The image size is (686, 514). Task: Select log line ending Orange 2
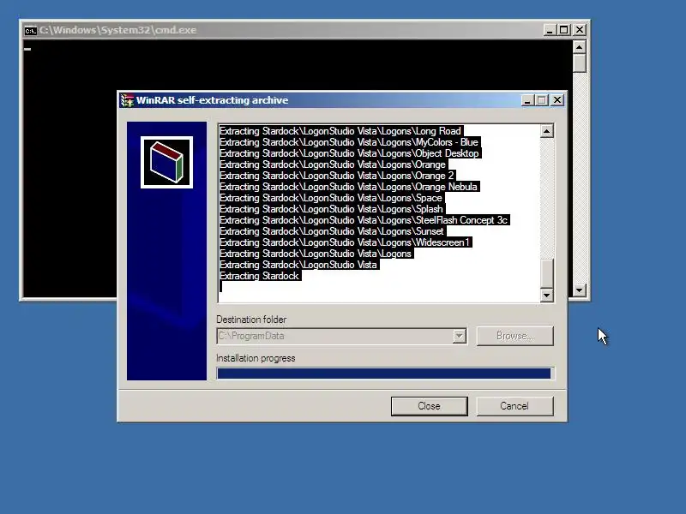coord(337,176)
